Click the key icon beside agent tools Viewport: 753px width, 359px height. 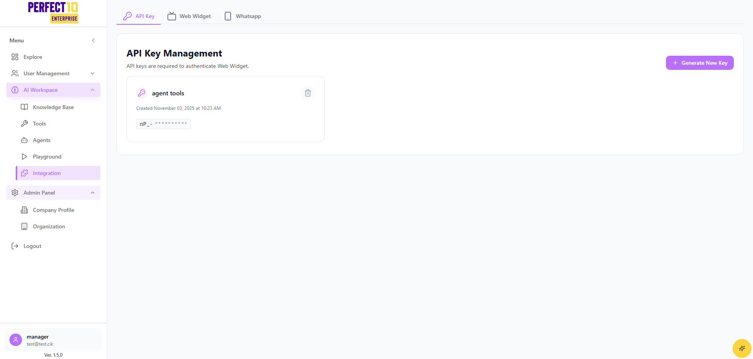(142, 93)
